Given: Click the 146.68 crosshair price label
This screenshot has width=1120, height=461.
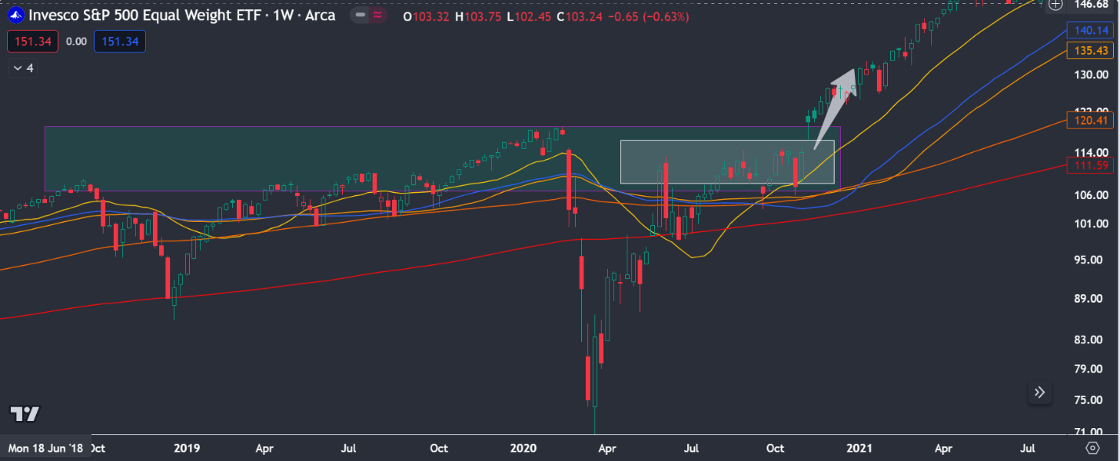Looking at the screenshot, I should click(1093, 5).
